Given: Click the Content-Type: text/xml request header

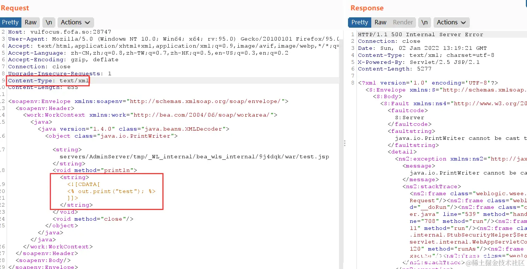Looking at the screenshot, I should tap(48, 80).
